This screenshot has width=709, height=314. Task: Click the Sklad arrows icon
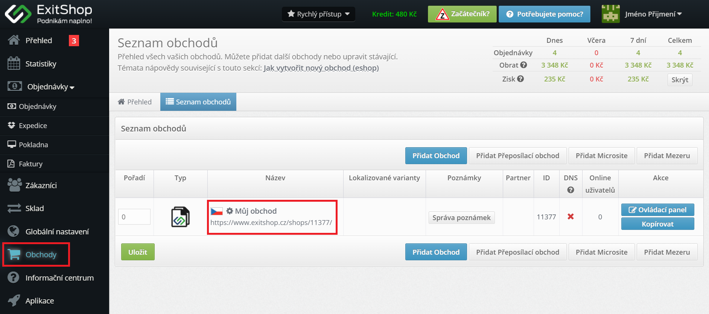[x=14, y=208]
